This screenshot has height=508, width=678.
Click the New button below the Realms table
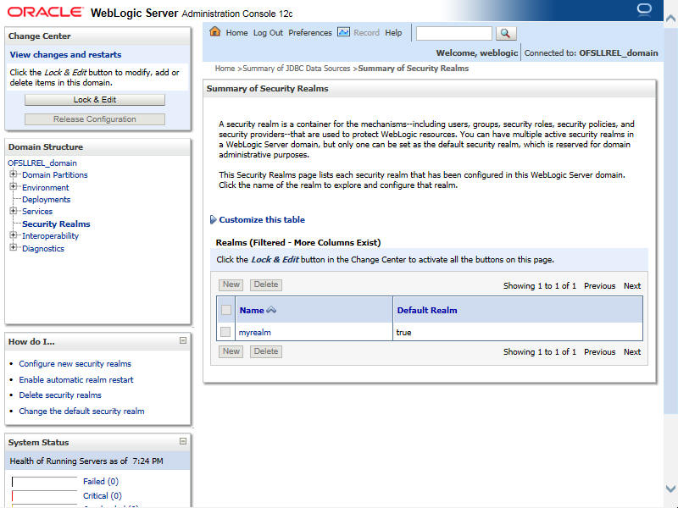(231, 351)
